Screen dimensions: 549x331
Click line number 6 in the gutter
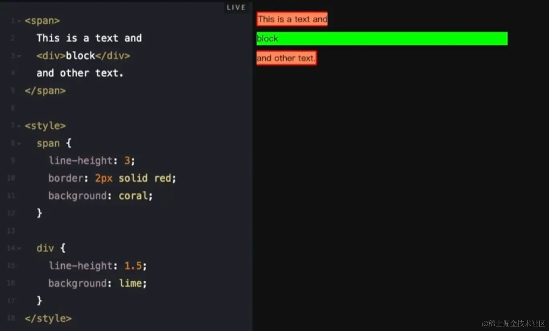point(12,108)
